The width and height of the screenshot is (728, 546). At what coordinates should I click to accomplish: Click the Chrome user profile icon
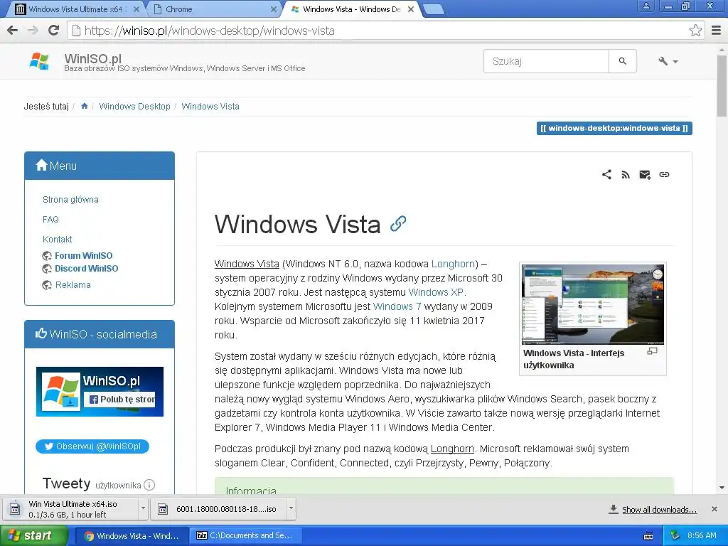pyautogui.click(x=646, y=6)
